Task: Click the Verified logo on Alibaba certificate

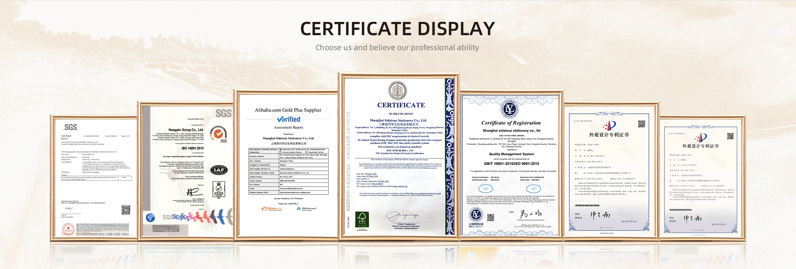Action: tap(289, 119)
